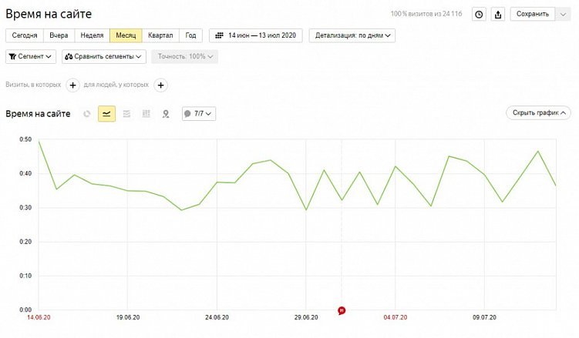Collapse chart with Скрыть график
This screenshot has width=579, height=338.
(538, 112)
